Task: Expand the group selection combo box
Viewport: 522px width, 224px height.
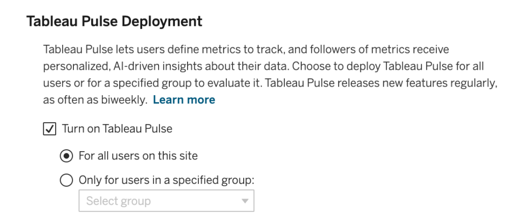Action: click(x=166, y=201)
